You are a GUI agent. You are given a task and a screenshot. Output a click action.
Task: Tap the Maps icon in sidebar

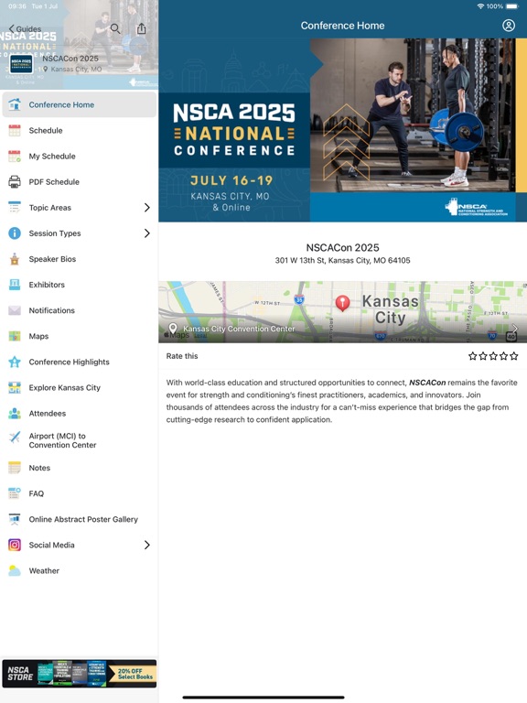tap(15, 336)
